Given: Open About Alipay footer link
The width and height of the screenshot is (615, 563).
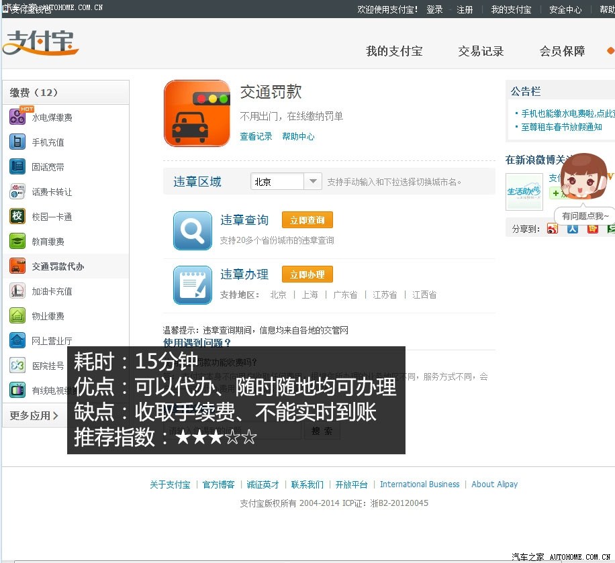Looking at the screenshot, I should 495,484.
